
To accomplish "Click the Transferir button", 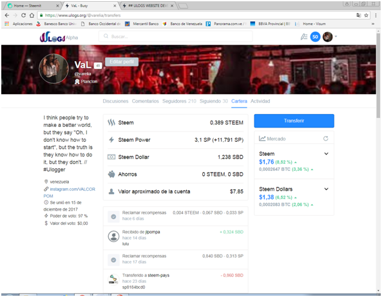I will [294, 121].
